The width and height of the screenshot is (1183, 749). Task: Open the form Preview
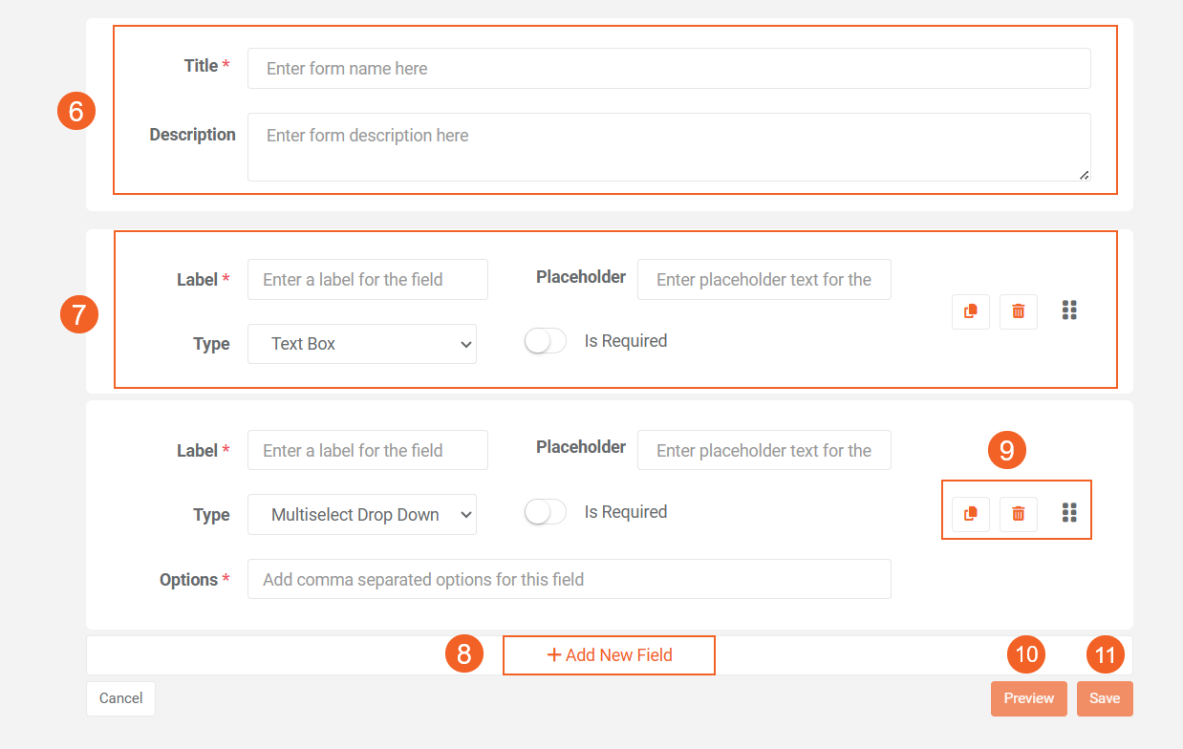(1028, 698)
